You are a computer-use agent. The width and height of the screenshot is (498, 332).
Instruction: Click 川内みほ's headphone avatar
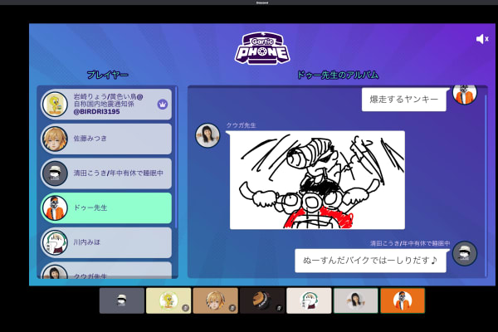[x=55, y=242]
